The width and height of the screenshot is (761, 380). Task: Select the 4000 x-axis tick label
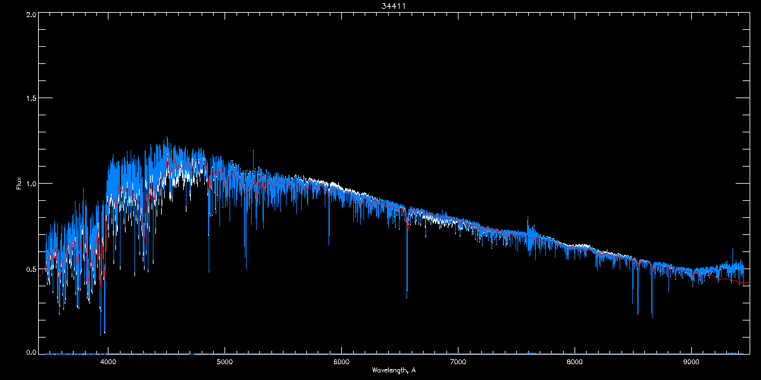(108, 362)
